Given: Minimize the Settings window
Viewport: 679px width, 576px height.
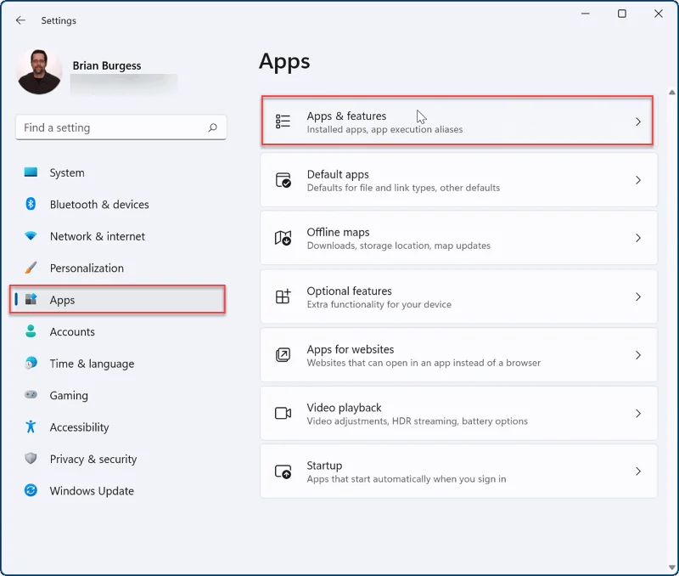Looking at the screenshot, I should click(x=586, y=14).
